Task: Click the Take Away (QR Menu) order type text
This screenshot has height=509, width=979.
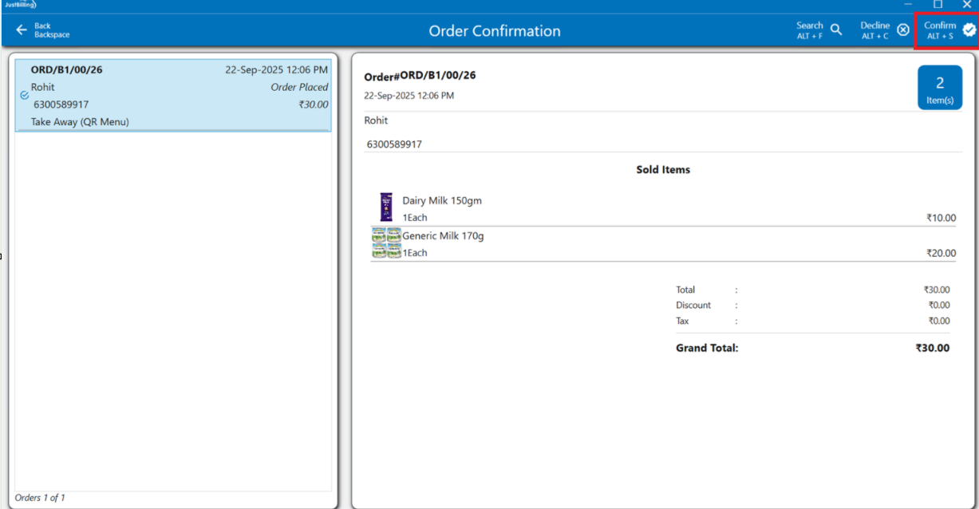Action: coord(80,122)
